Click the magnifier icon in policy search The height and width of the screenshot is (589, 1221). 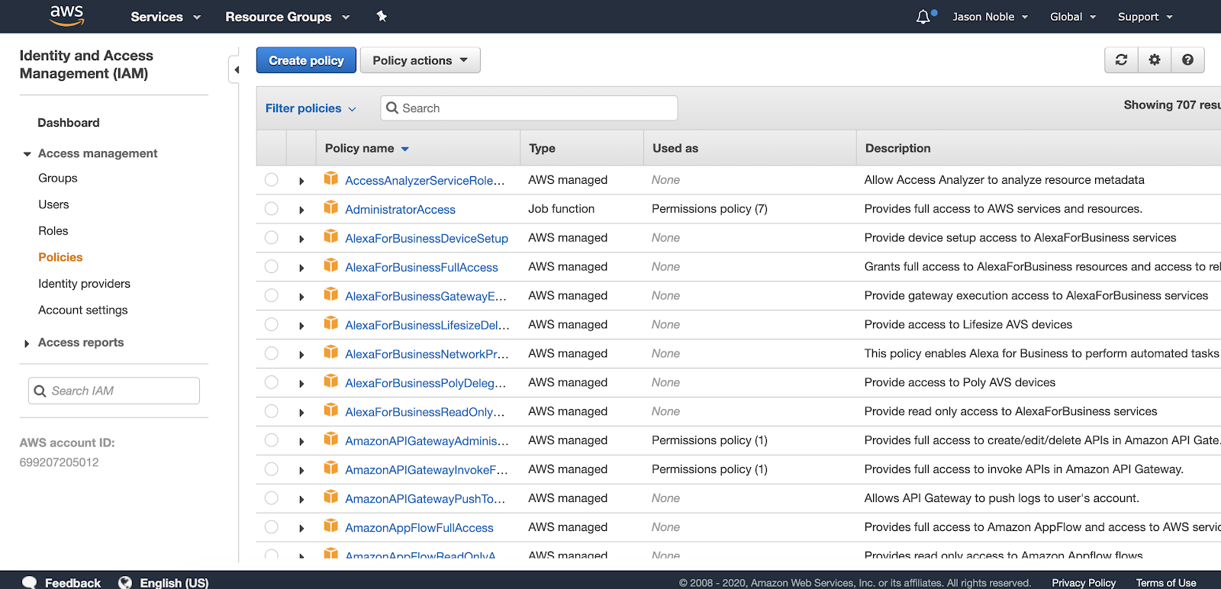(392, 108)
